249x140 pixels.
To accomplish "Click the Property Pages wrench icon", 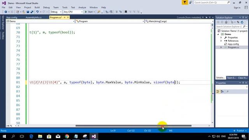I will tap(228, 92).
